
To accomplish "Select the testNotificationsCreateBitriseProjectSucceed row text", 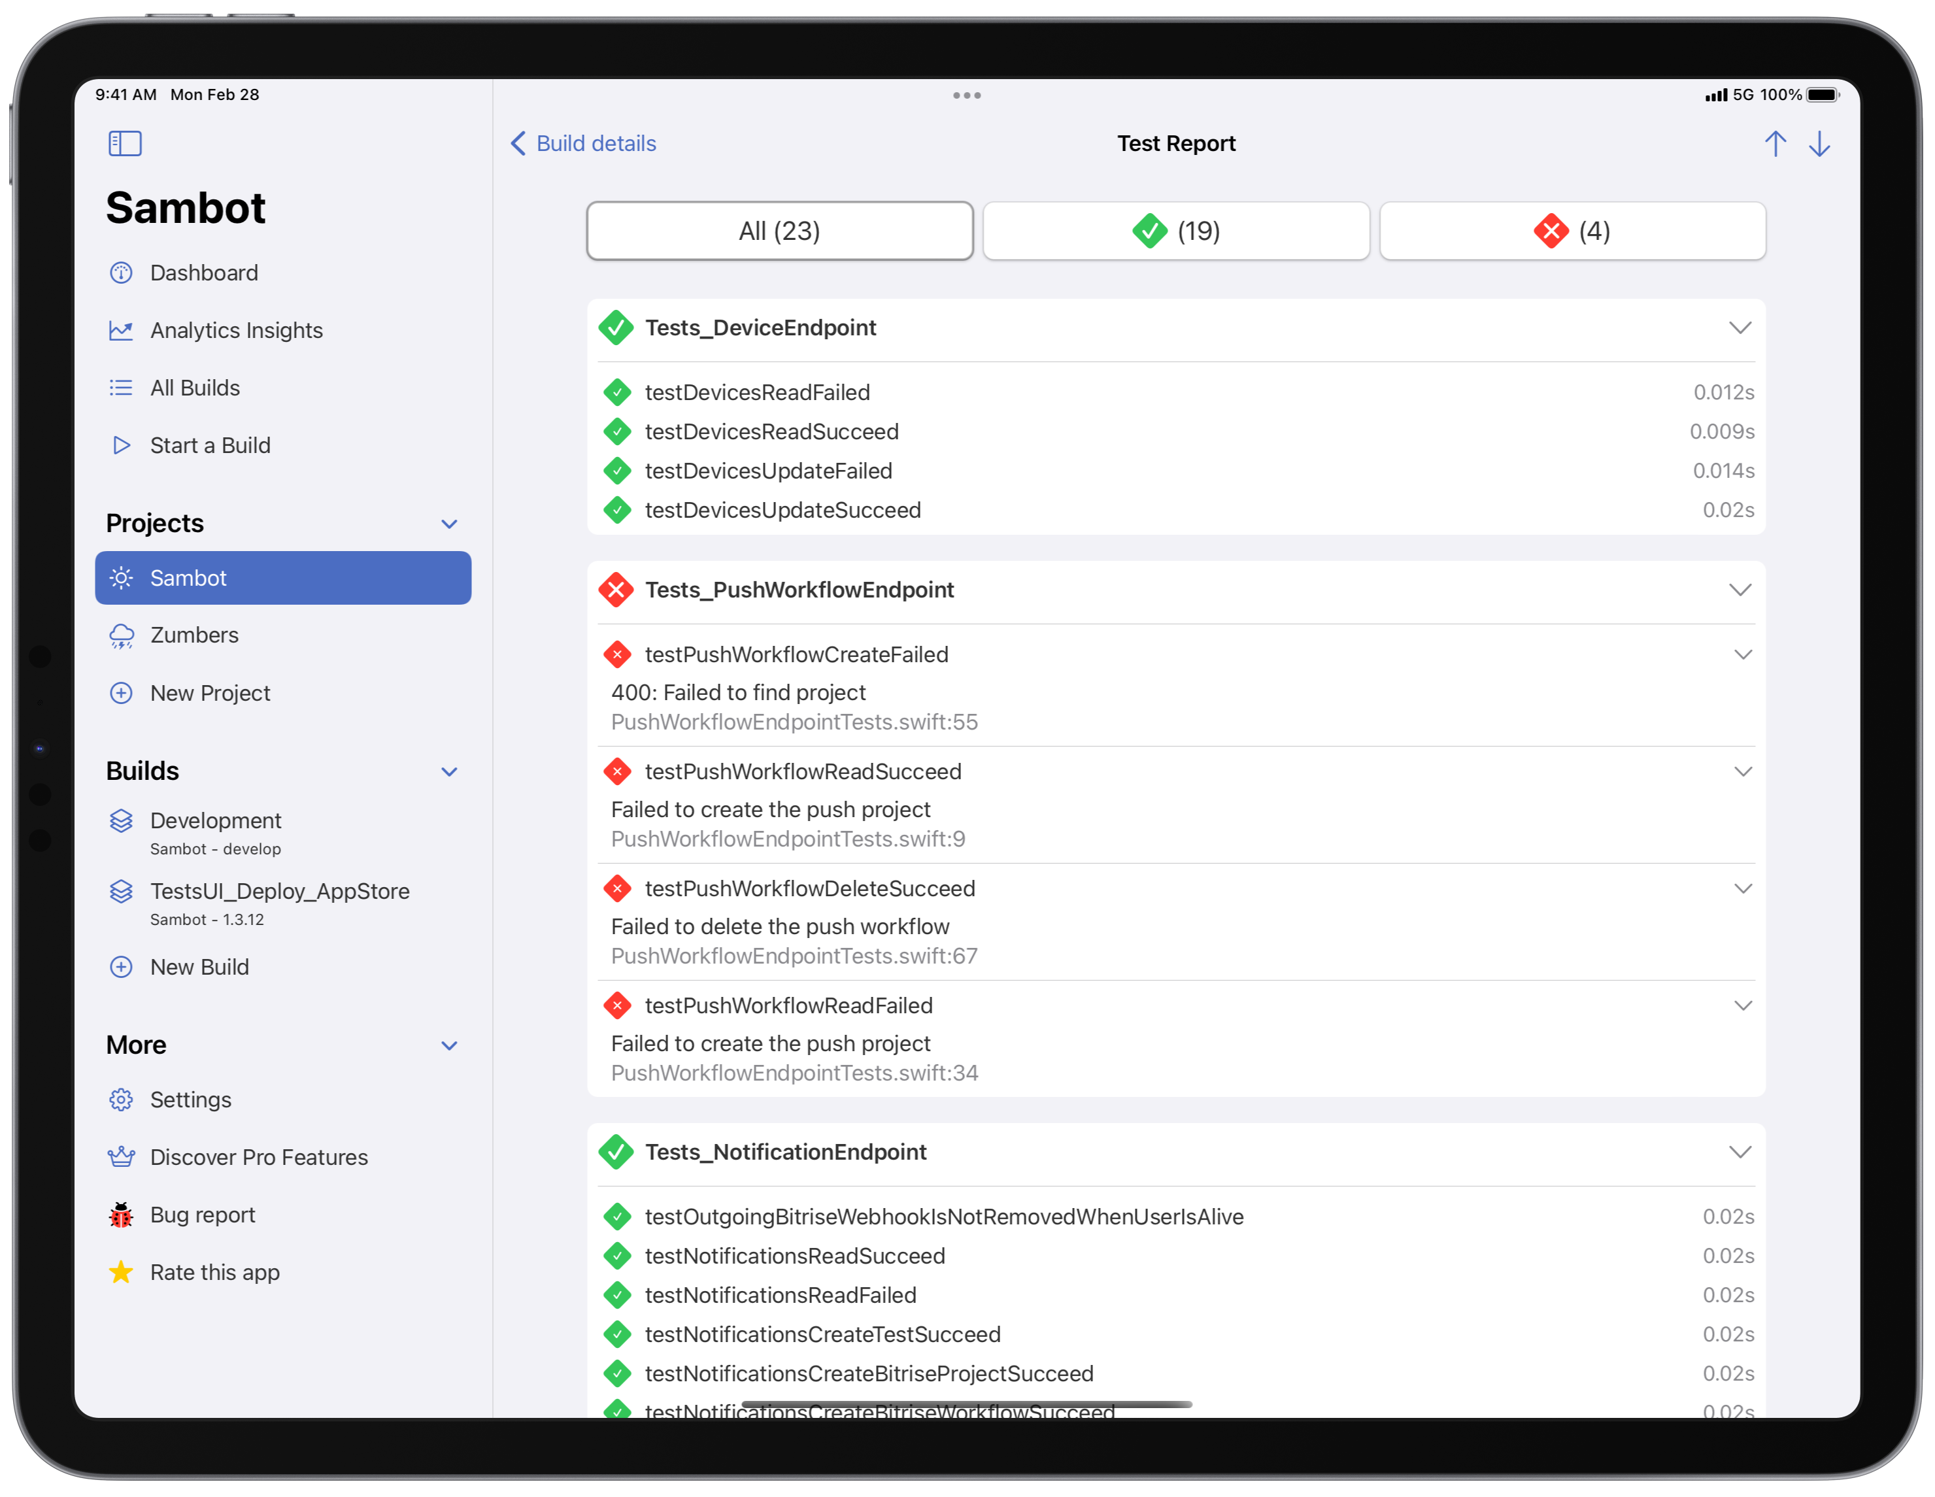I will [x=869, y=1374].
